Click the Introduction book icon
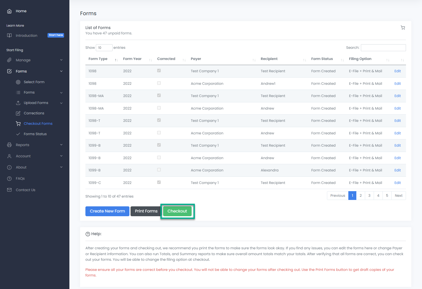Screen dimensions: 422x289 tap(9, 35)
